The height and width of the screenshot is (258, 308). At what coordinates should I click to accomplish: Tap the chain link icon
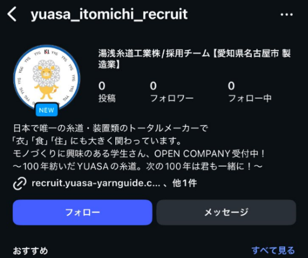tap(20, 184)
